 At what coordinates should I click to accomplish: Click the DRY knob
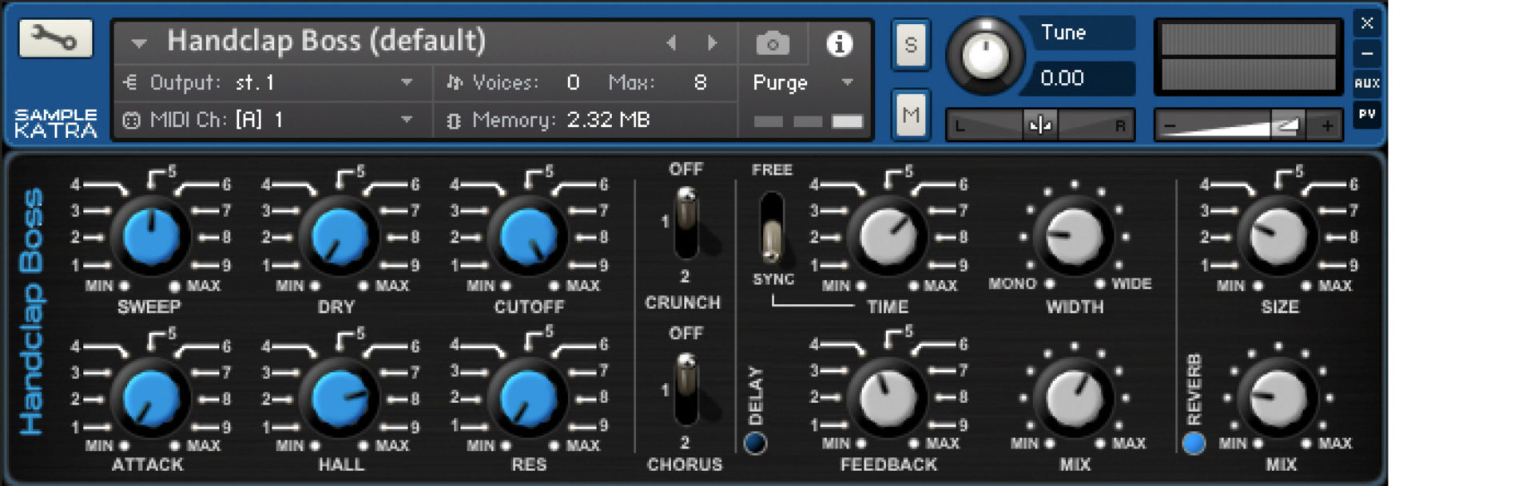coord(340,236)
